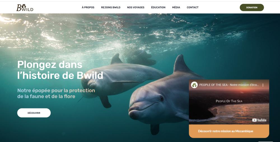
Task: Open the MÉDIA navigation item
Action: point(176,8)
